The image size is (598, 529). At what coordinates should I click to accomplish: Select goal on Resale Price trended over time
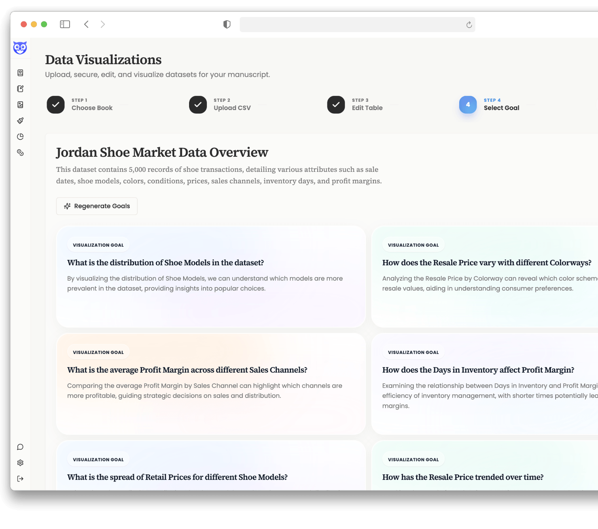click(x=485, y=466)
